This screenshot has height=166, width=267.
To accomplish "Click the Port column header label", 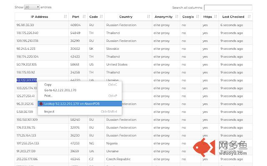I will pos(76,17).
